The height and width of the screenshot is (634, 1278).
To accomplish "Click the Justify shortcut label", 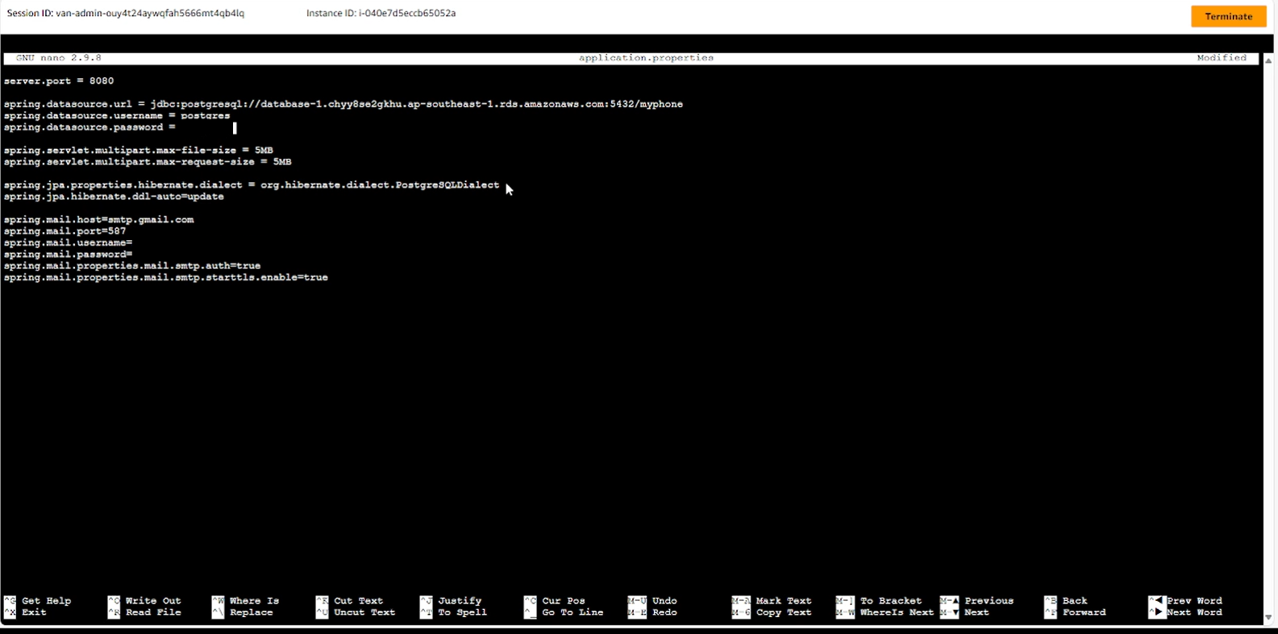I will [x=460, y=601].
